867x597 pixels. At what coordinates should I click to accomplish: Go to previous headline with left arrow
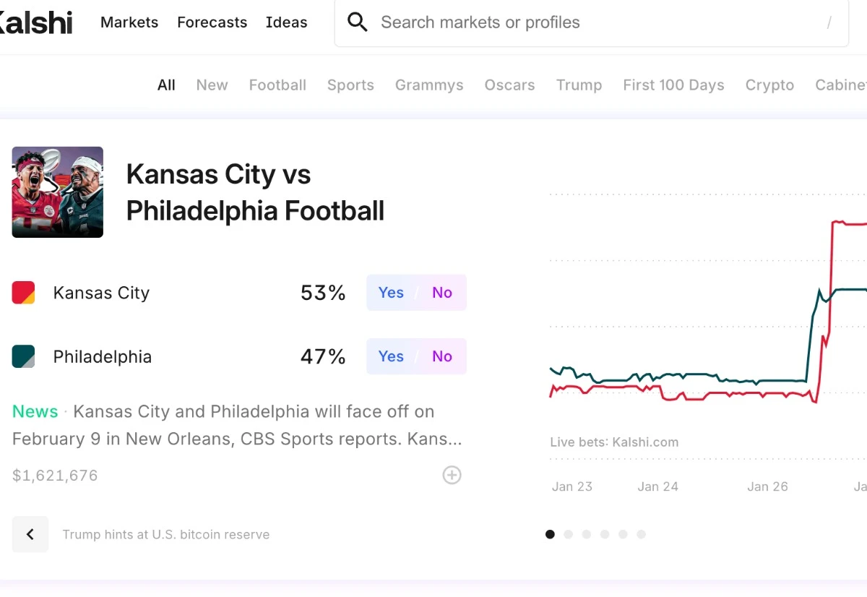(x=30, y=534)
